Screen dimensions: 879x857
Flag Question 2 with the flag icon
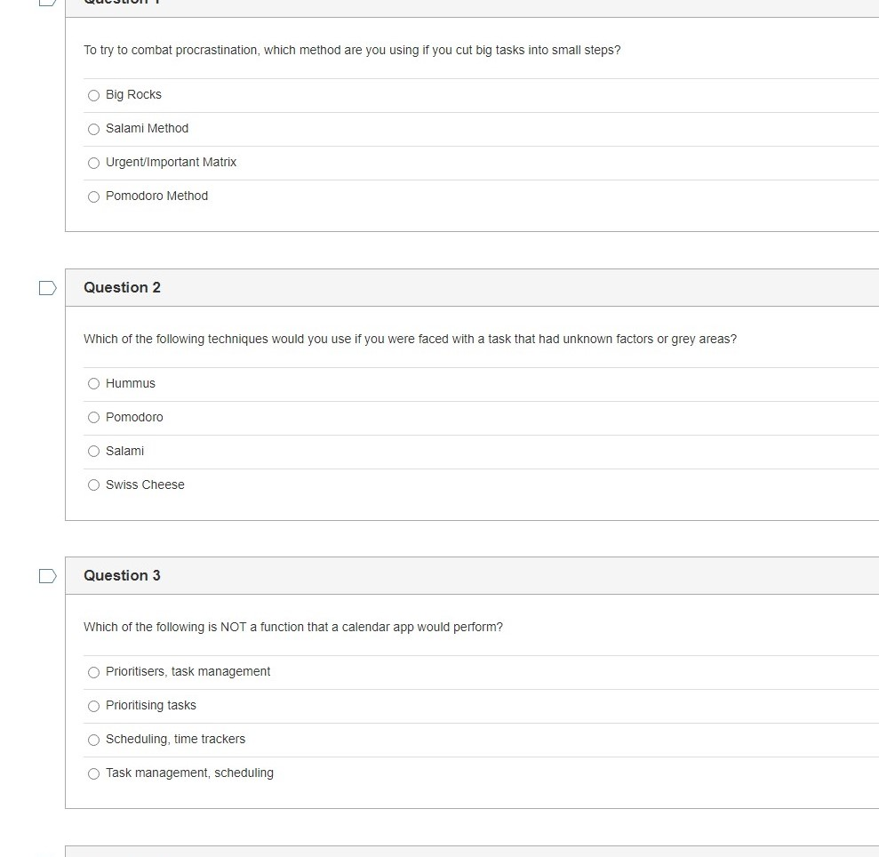tap(48, 288)
